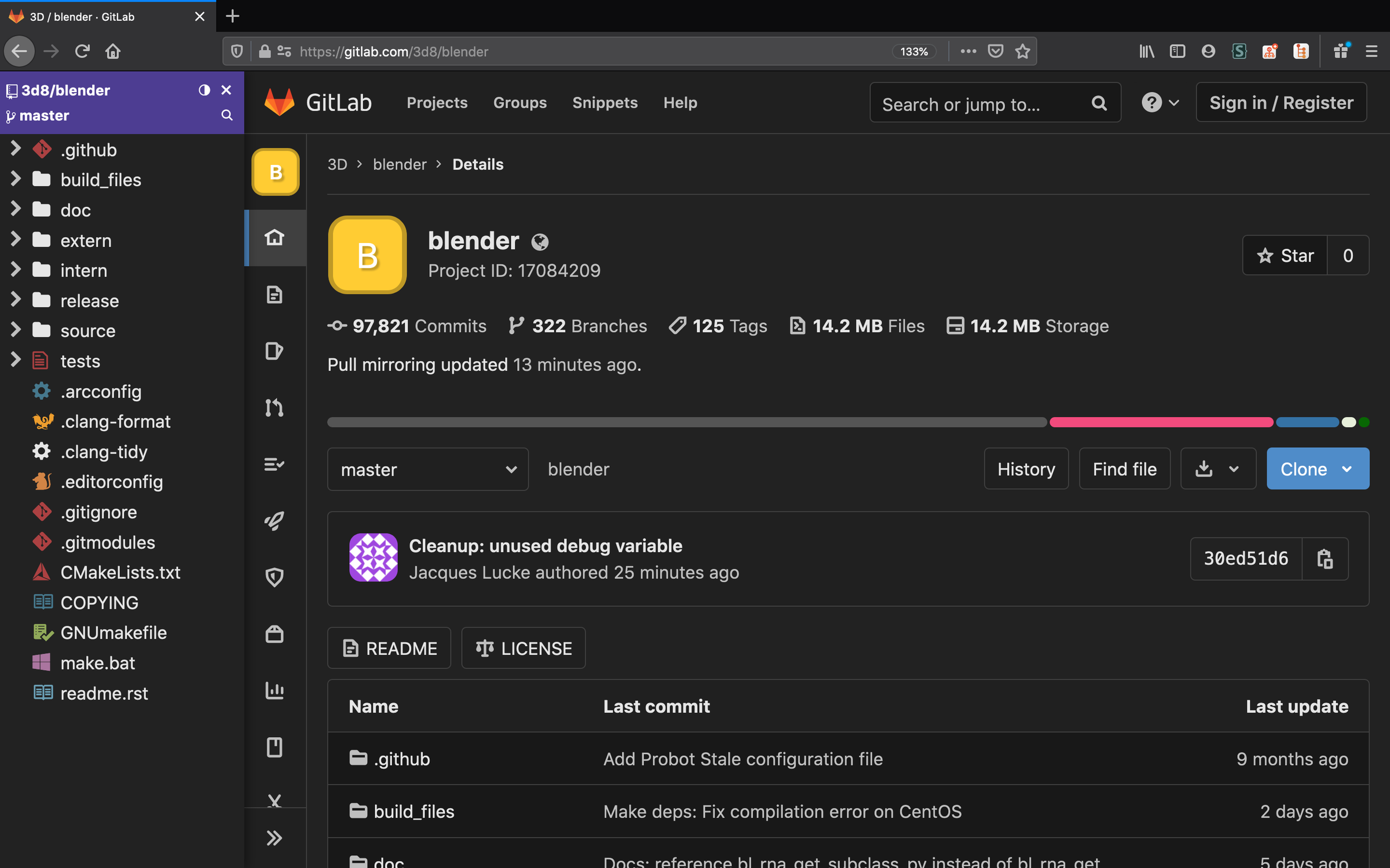This screenshot has width=1390, height=868.
Task: Open CMakeLists.txt in the tree panel
Action: click(x=120, y=572)
